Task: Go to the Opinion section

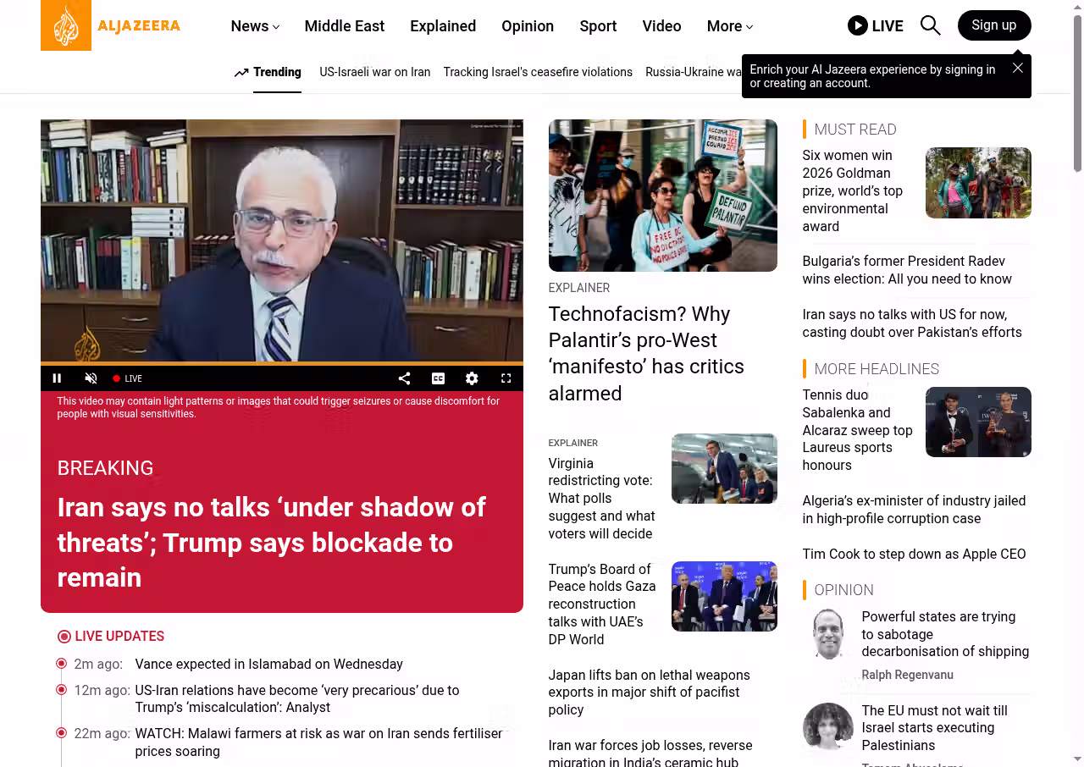Action: click(527, 26)
